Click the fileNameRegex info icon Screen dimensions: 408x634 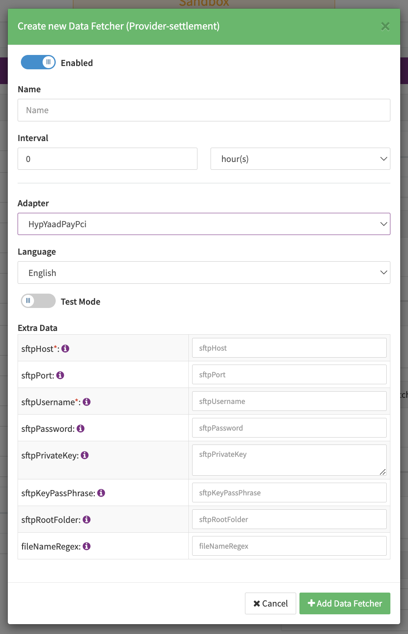[86, 546]
